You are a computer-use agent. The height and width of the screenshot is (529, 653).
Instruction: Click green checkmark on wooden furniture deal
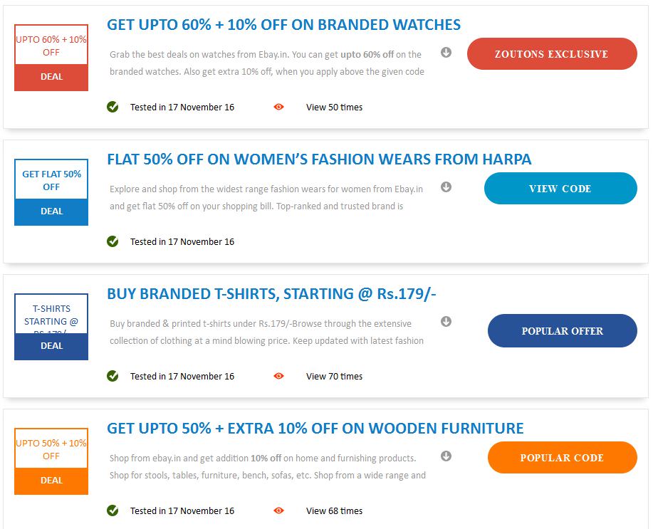113,510
